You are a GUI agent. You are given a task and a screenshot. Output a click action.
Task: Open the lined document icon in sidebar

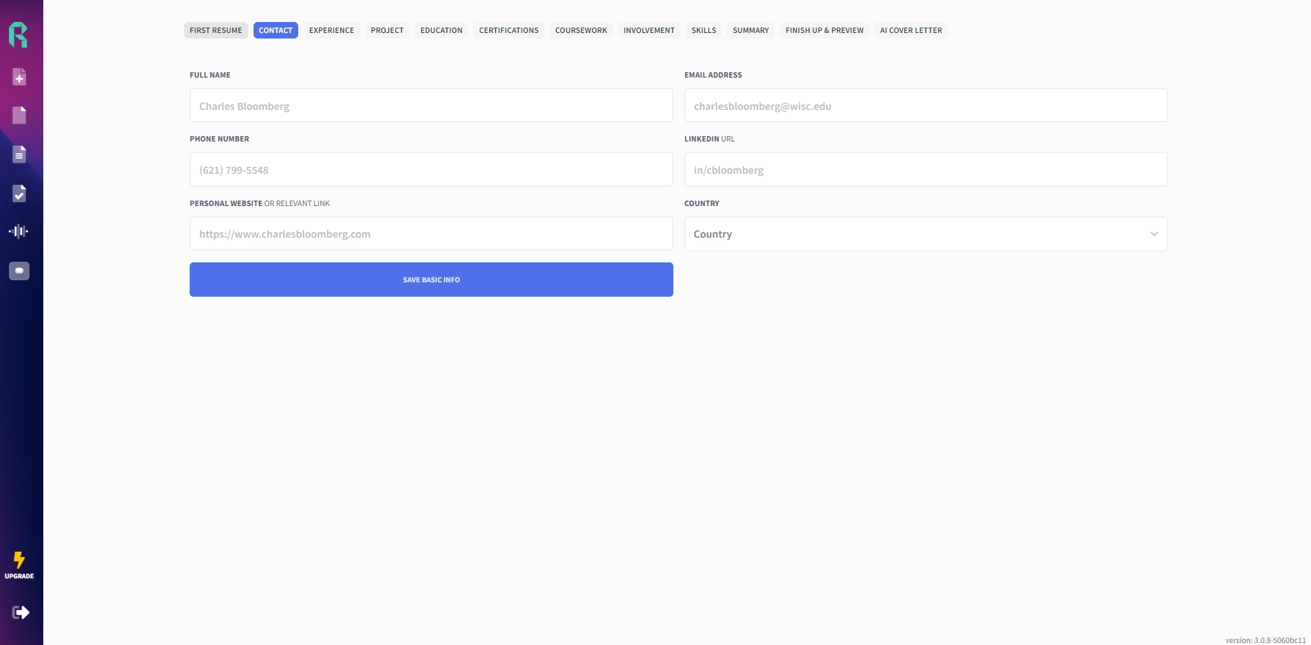19,155
